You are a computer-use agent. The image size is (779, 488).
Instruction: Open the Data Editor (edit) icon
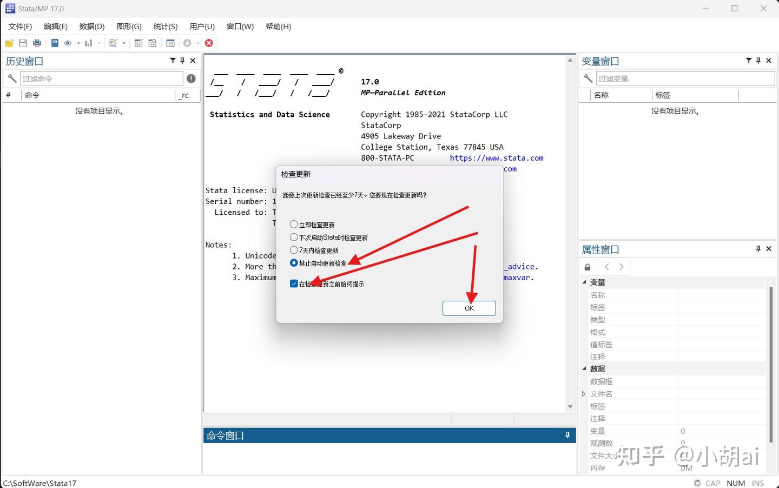point(138,43)
